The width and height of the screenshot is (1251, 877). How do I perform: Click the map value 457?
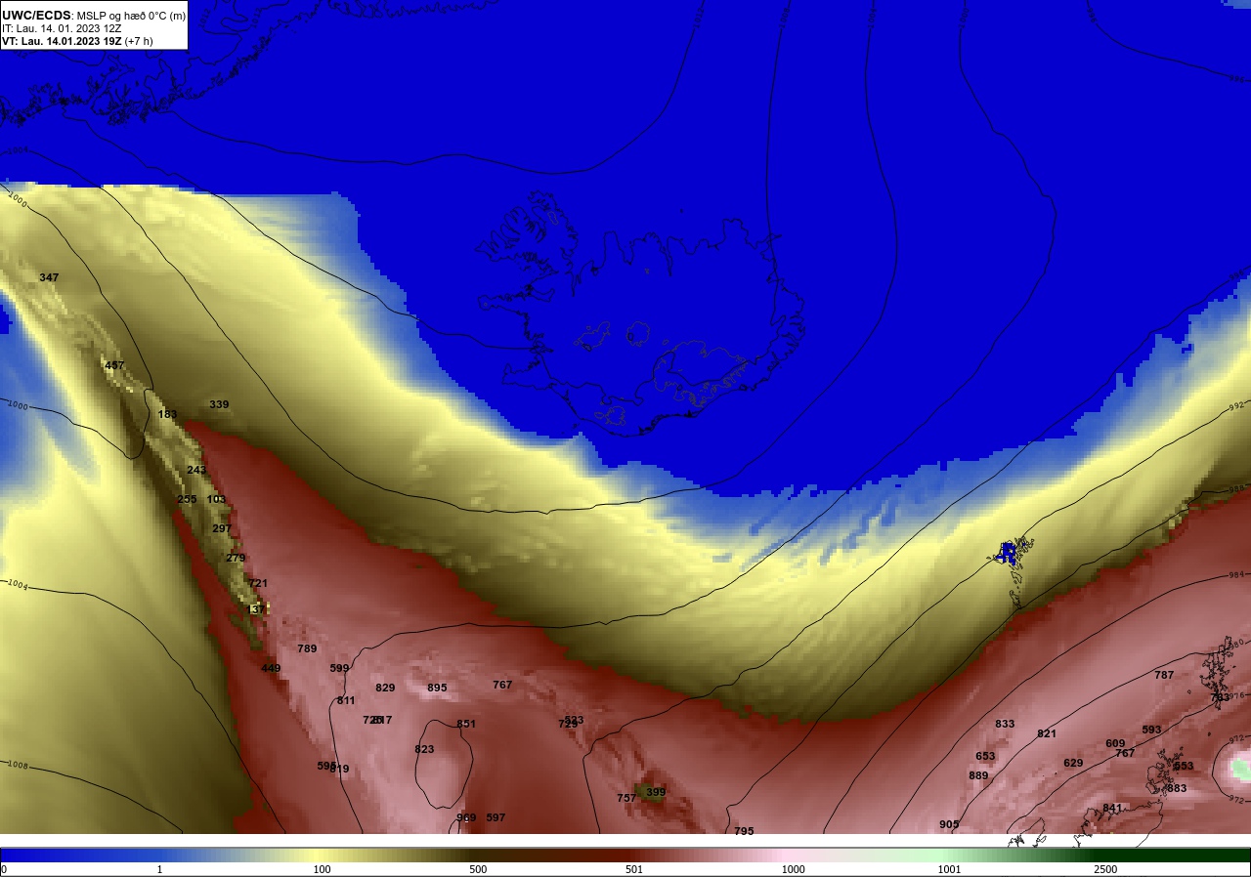pos(114,365)
